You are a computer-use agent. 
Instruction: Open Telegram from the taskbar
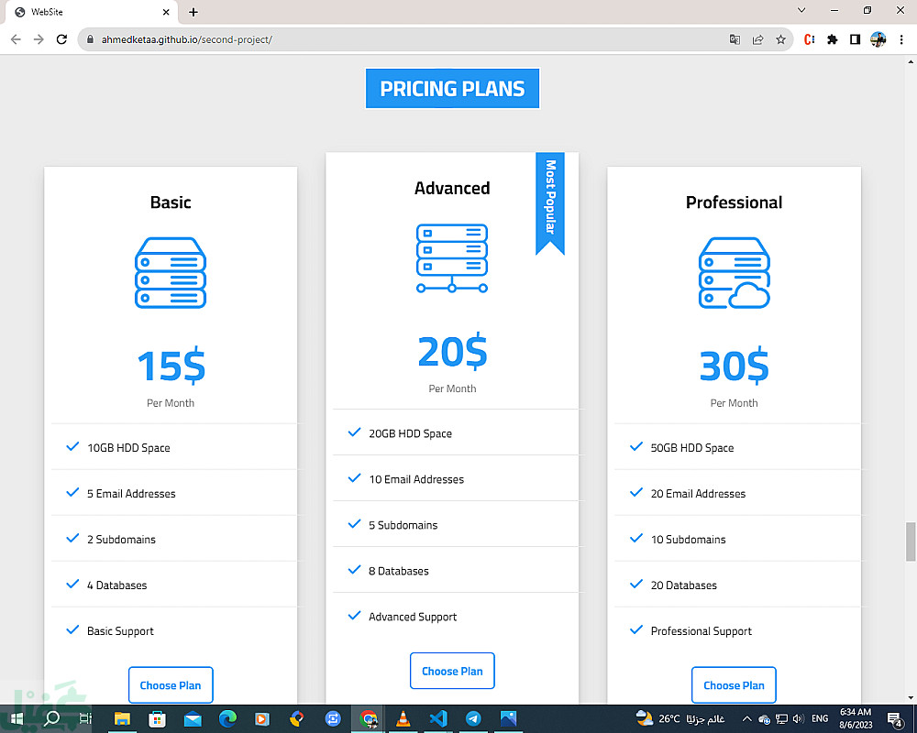[473, 718]
